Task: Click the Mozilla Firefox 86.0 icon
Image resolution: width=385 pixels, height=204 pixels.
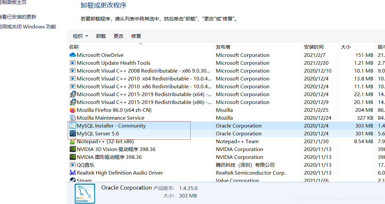Action: pyautogui.click(x=72, y=110)
